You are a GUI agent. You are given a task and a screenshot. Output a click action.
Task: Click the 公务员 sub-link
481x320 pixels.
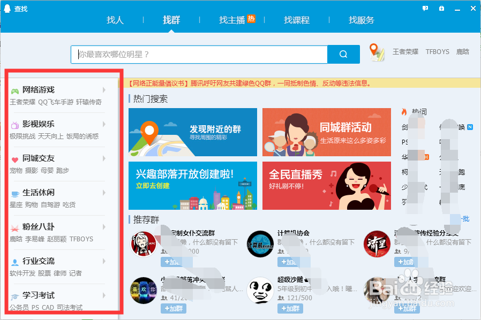pos(19,308)
